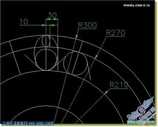158x127 pixels.
Task: Select the 10 linear dimension text
Action: point(24,22)
